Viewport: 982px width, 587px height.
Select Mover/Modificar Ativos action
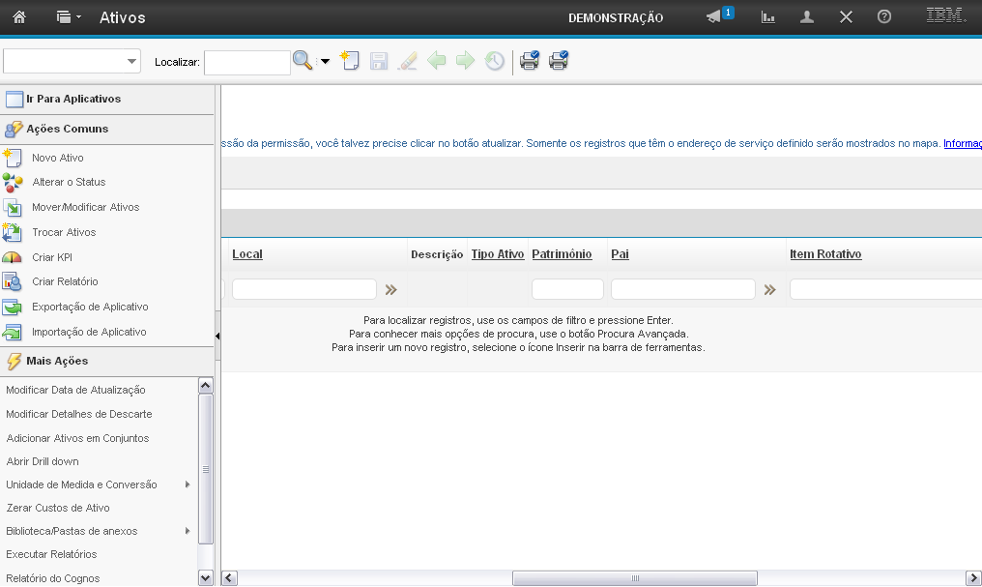point(85,207)
